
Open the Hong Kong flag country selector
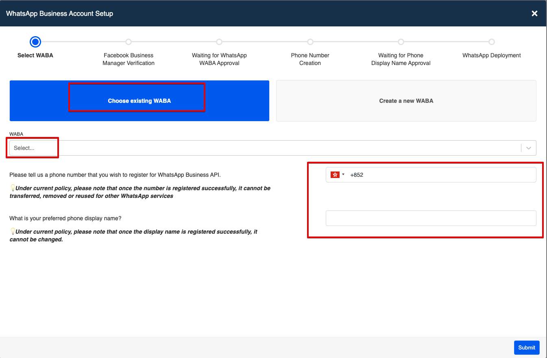(x=338, y=175)
